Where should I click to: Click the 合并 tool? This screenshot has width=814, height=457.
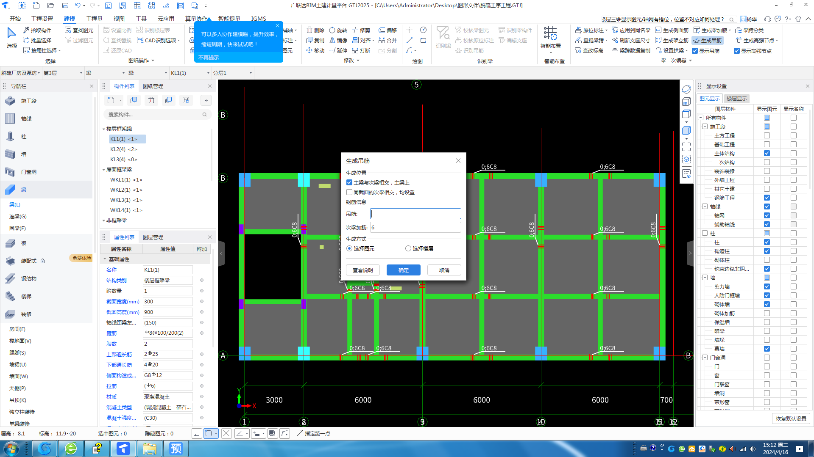(x=388, y=40)
